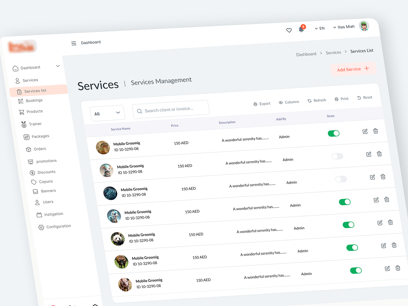The height and width of the screenshot is (306, 408).
Task: Click the Price column header
Action: (175, 125)
